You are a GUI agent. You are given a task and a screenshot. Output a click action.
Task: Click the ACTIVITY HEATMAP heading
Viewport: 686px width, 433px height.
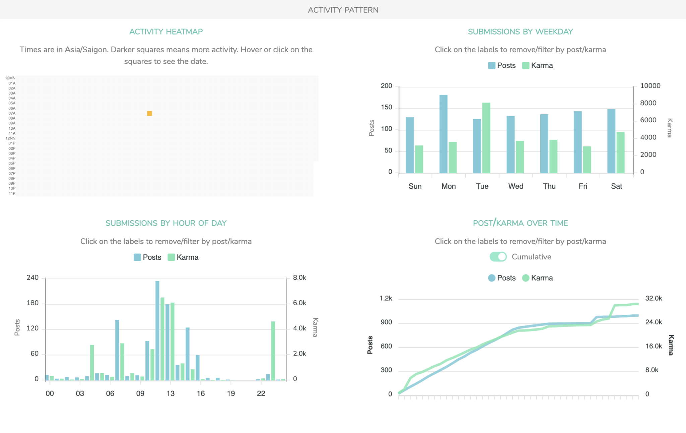[x=166, y=32]
